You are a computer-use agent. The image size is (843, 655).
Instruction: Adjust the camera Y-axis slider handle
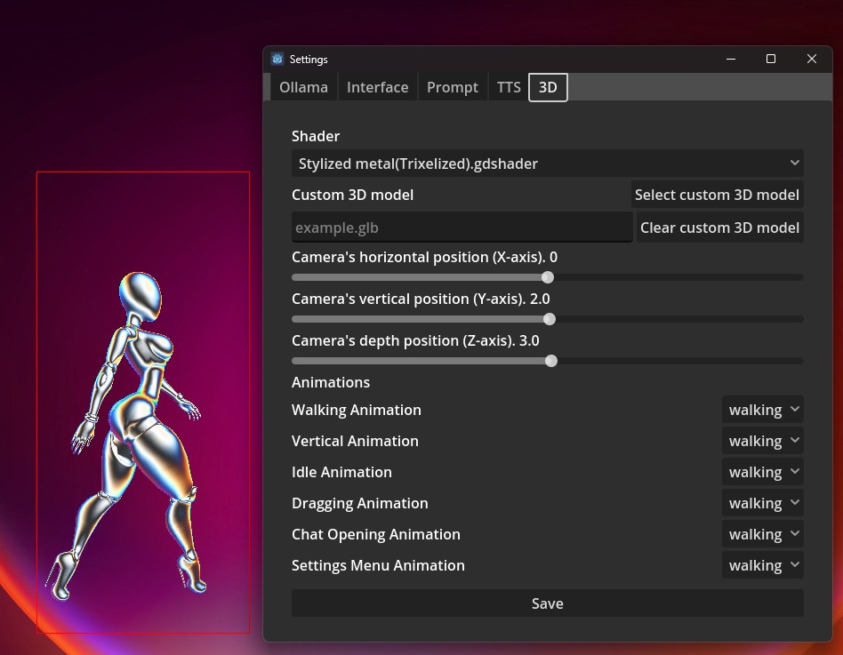tap(549, 319)
